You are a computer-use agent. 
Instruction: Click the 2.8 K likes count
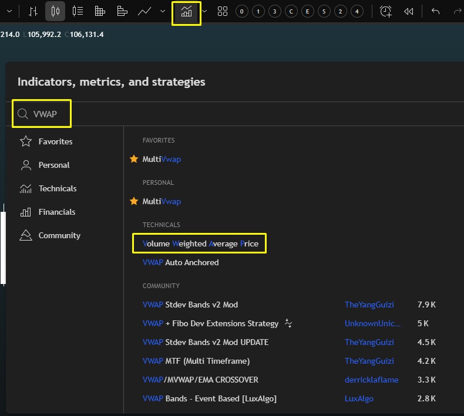coord(426,398)
